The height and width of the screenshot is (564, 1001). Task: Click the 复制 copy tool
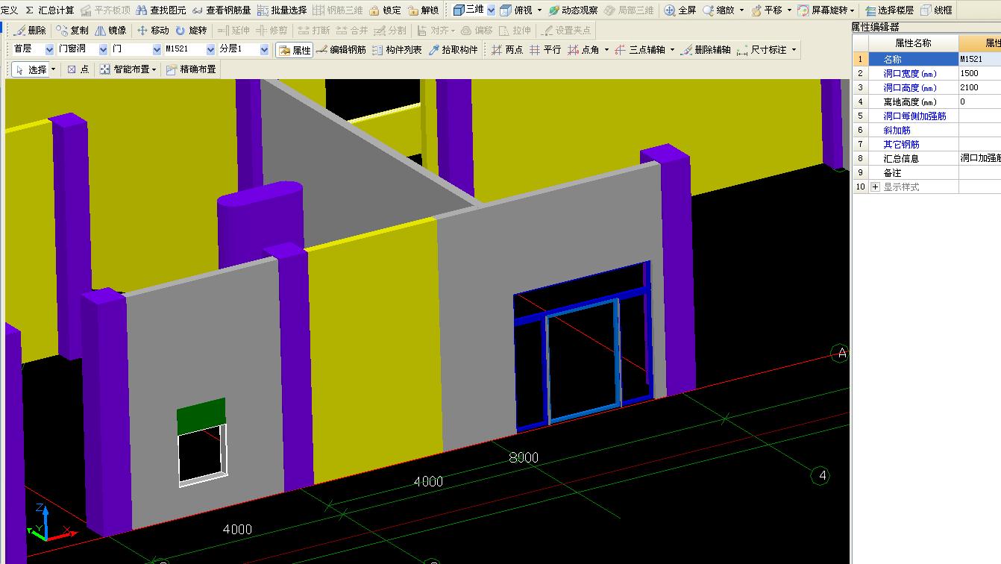(72, 31)
